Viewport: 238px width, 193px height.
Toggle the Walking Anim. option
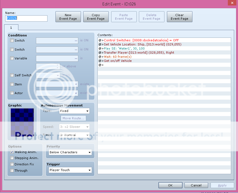point(12,152)
